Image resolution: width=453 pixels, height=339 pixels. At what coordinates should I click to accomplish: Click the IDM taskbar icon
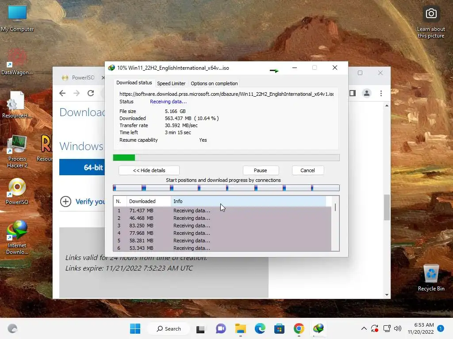319,328
